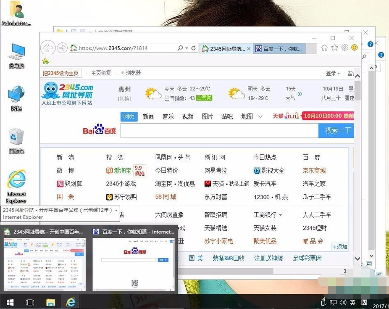Select the 百度一下 taskbar preview thumbnail

coord(134,263)
